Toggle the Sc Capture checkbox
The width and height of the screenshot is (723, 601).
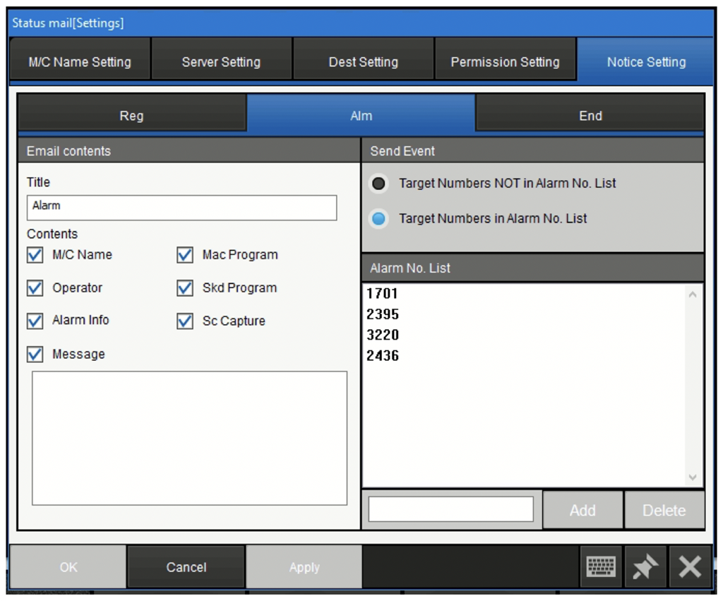(185, 321)
